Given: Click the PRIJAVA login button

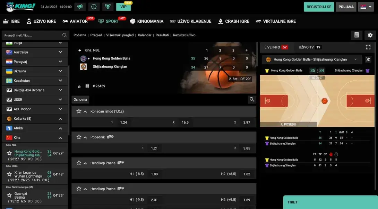Looking at the screenshot, I should [x=346, y=7].
